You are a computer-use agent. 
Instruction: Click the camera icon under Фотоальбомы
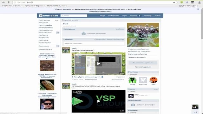pyautogui.click(x=133, y=105)
